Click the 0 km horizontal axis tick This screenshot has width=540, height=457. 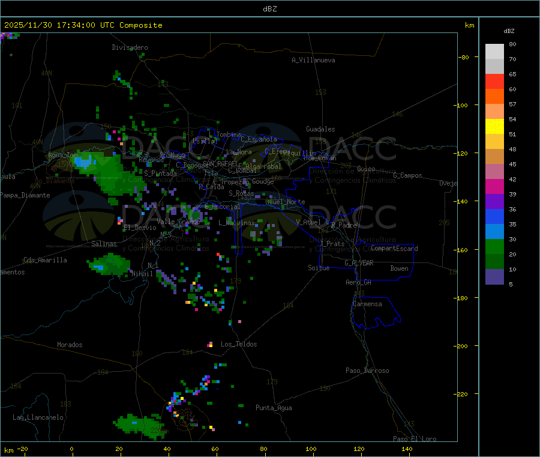[71, 449]
